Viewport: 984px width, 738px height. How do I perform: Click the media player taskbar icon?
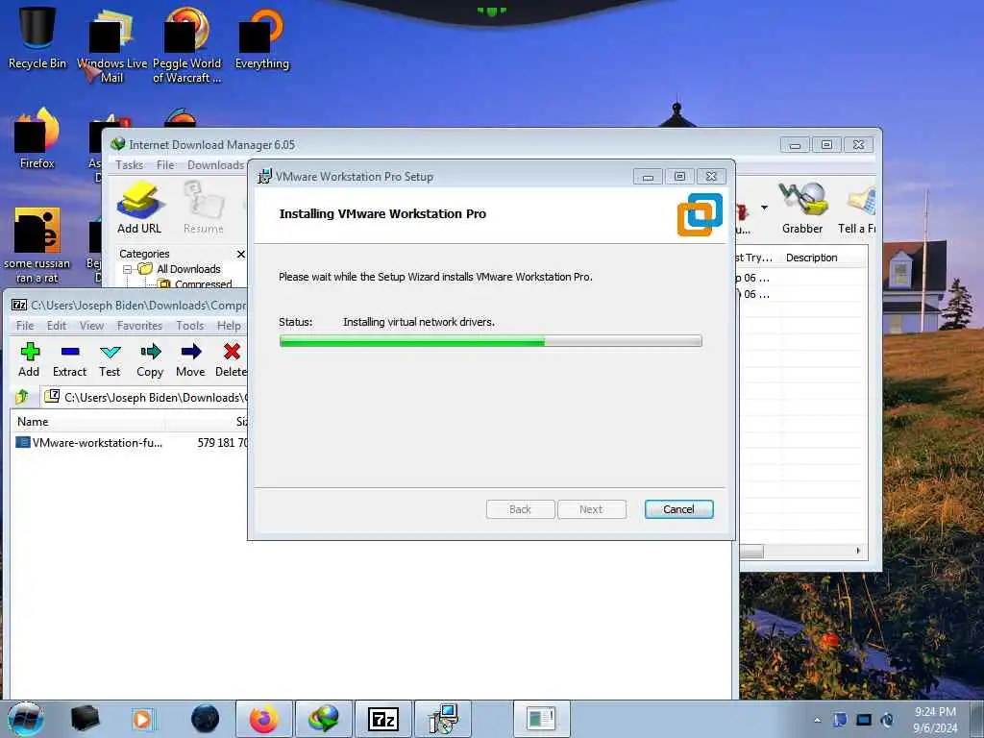(142, 719)
